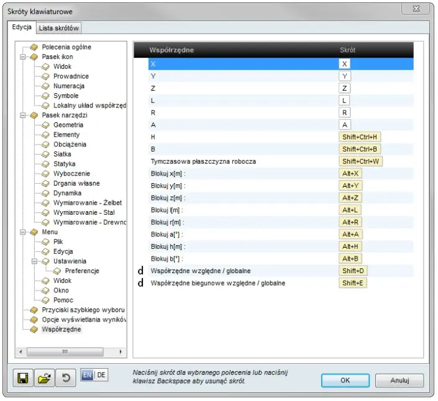
Task: Click the book icon beside Polecenia ogólne
Action: [x=34, y=47]
